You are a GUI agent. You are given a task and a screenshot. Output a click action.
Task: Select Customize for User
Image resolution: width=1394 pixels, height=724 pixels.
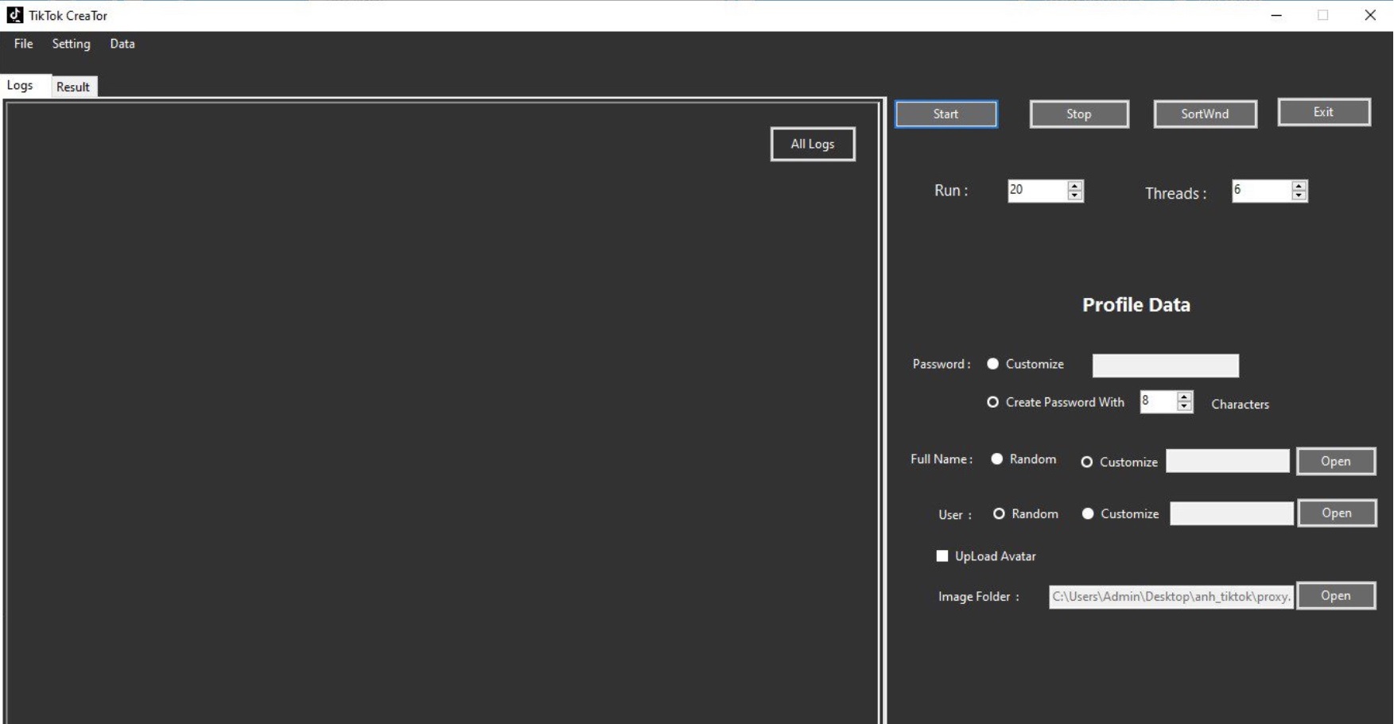tap(1088, 514)
